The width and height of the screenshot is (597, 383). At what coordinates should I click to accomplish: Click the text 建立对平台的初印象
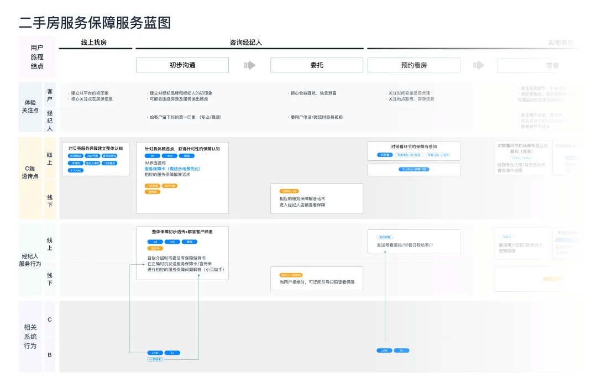pyautogui.click(x=90, y=93)
